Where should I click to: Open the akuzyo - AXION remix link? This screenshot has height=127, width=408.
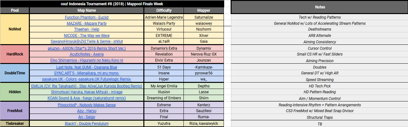[x=87, y=48]
